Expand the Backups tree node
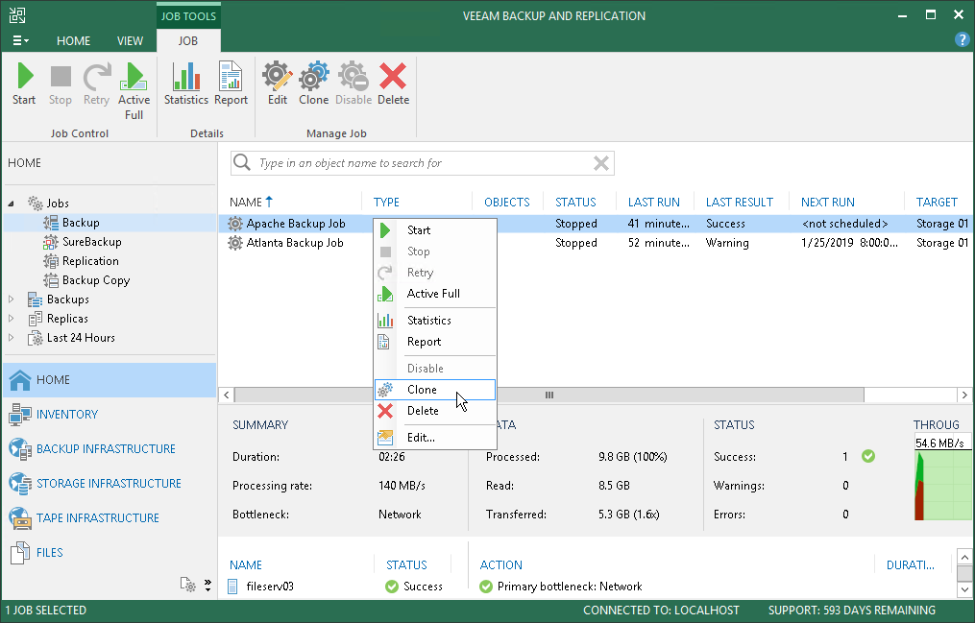The width and height of the screenshot is (975, 623). (x=12, y=300)
